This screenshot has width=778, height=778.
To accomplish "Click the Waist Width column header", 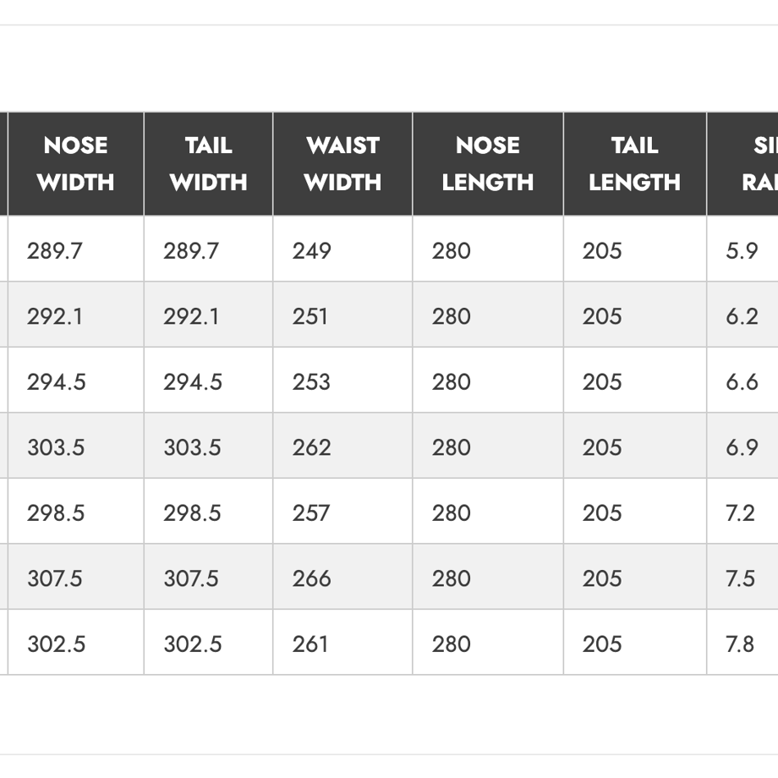I will pyautogui.click(x=342, y=164).
